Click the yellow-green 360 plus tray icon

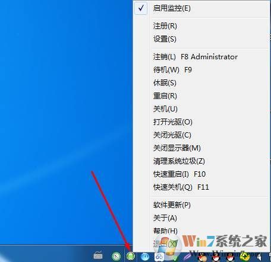(x=245, y=257)
